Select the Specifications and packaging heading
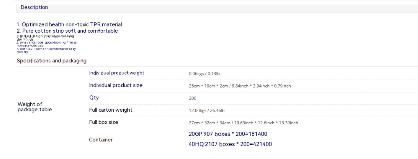418x159 pixels. click(x=52, y=61)
